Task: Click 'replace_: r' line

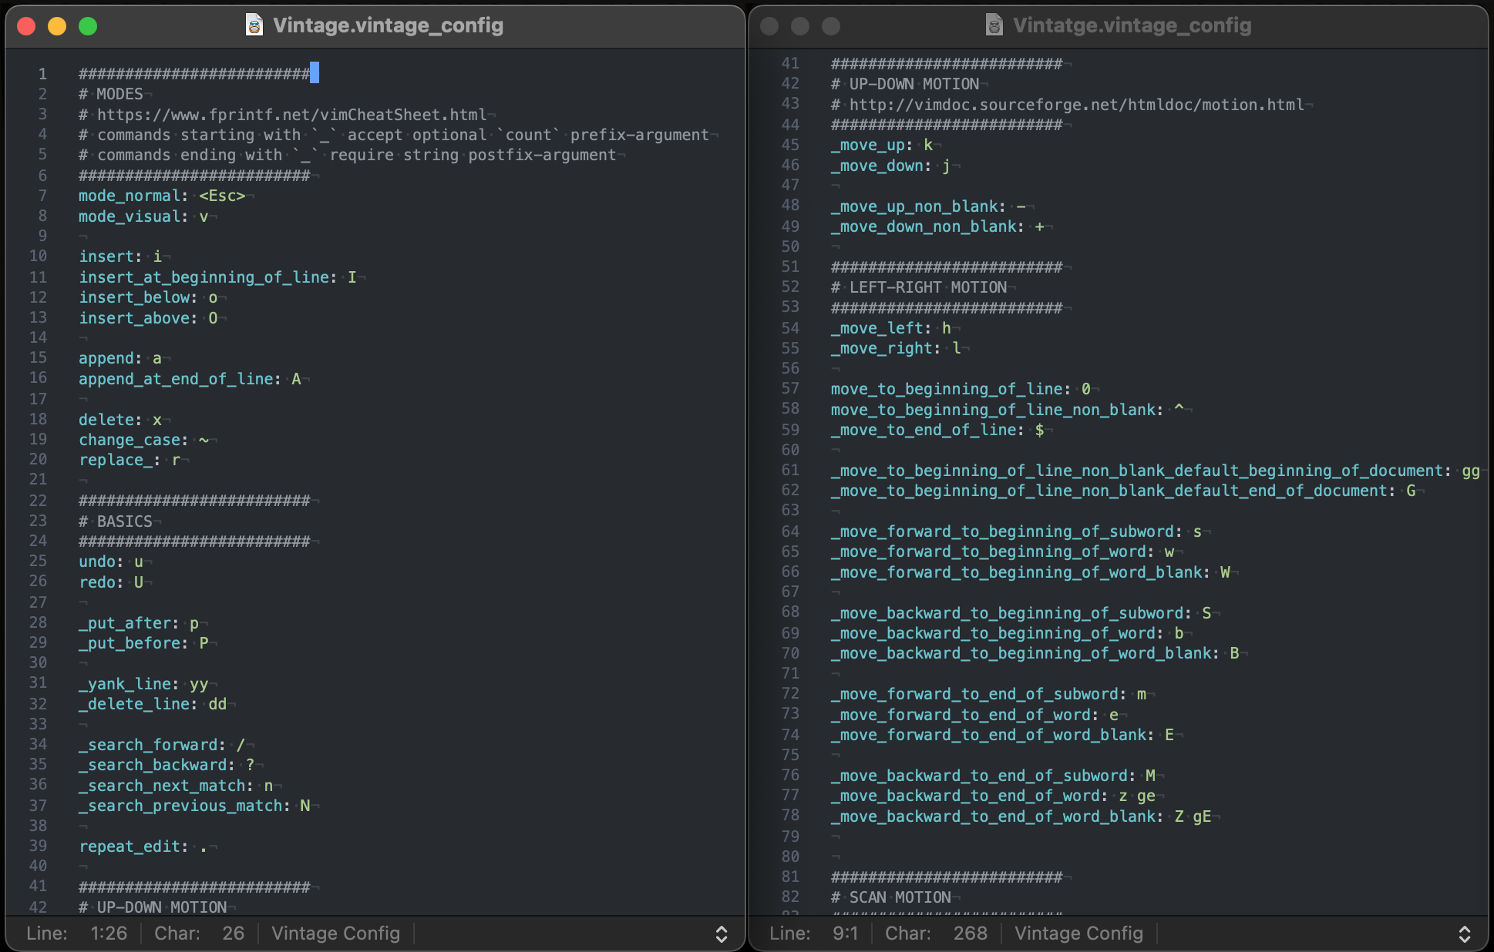Action: 130,460
